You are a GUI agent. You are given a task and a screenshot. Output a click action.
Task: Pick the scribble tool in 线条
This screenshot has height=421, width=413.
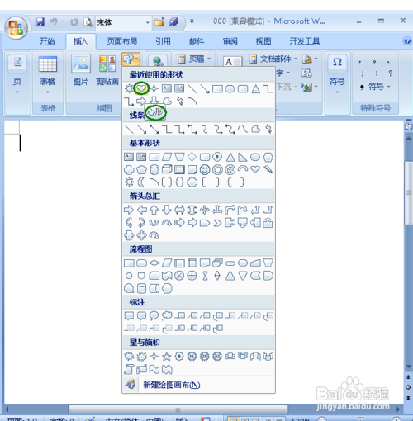tap(268, 129)
